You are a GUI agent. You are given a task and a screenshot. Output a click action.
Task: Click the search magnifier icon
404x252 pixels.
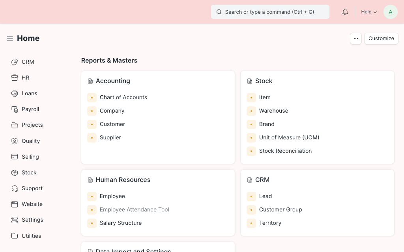[x=219, y=12]
